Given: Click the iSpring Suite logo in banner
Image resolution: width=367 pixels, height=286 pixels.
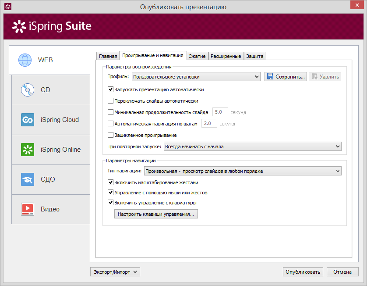Looking at the screenshot, I should (x=52, y=26).
